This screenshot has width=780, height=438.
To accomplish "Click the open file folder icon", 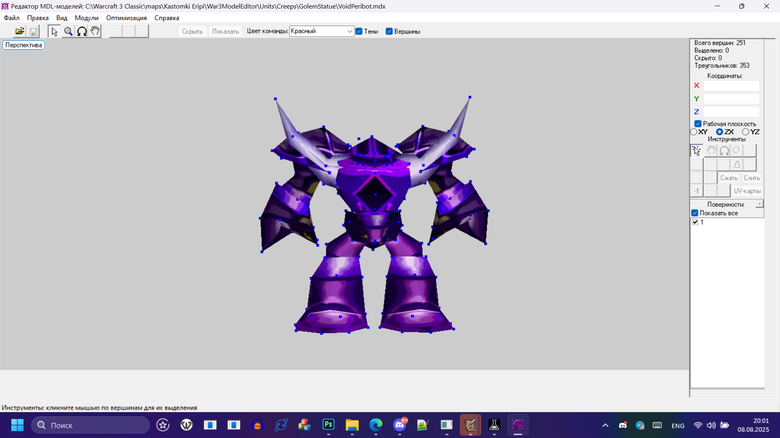I will pyautogui.click(x=19, y=31).
